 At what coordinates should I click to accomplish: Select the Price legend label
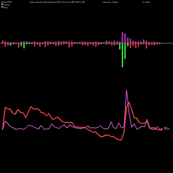(6, 8)
